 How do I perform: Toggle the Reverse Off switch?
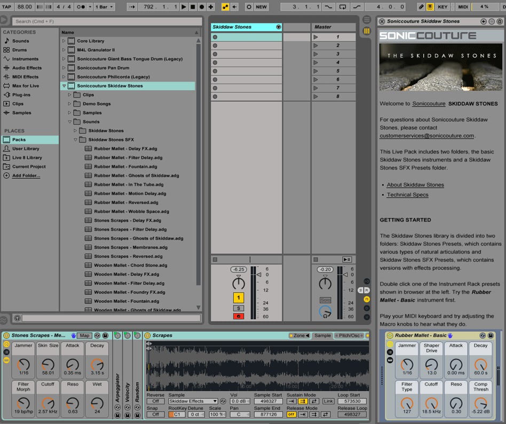pyautogui.click(x=155, y=402)
